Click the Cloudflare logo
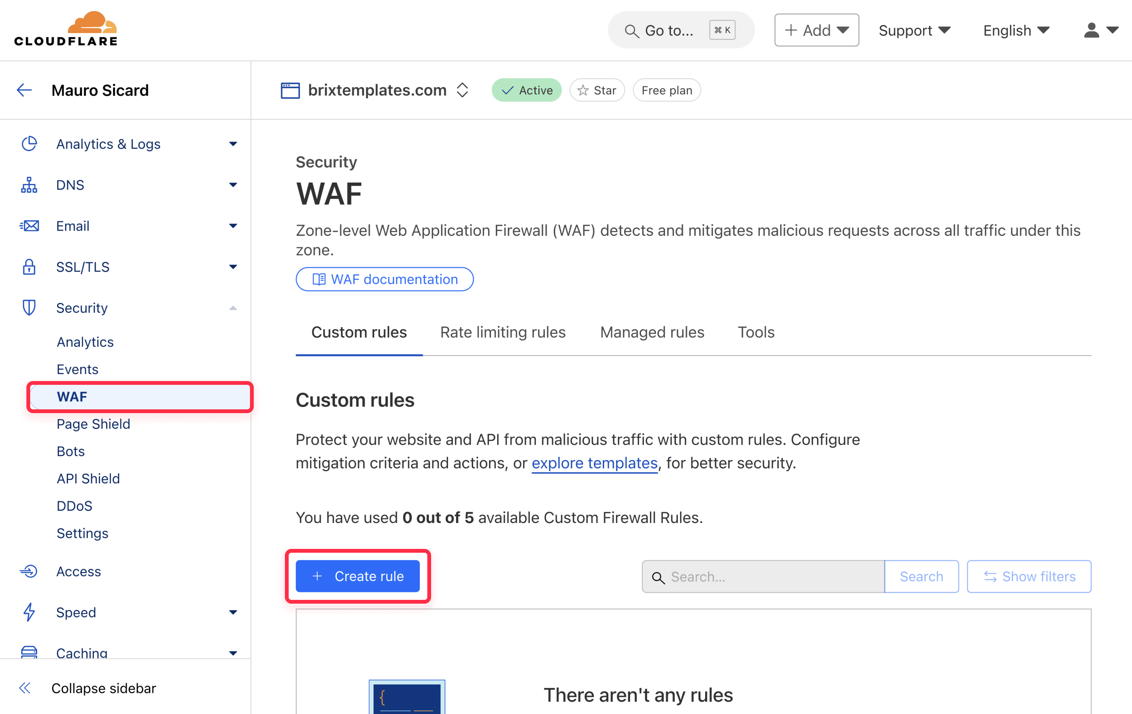 (x=66, y=29)
